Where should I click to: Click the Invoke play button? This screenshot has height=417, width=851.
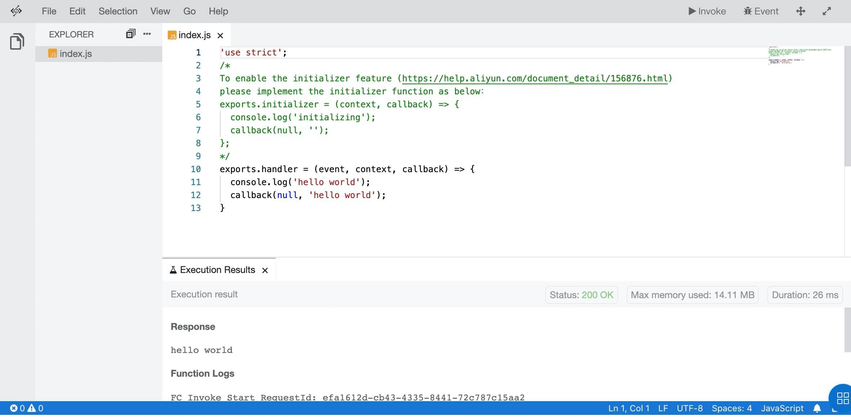(x=707, y=11)
